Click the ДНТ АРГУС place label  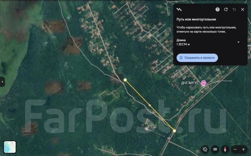(x=190, y=83)
